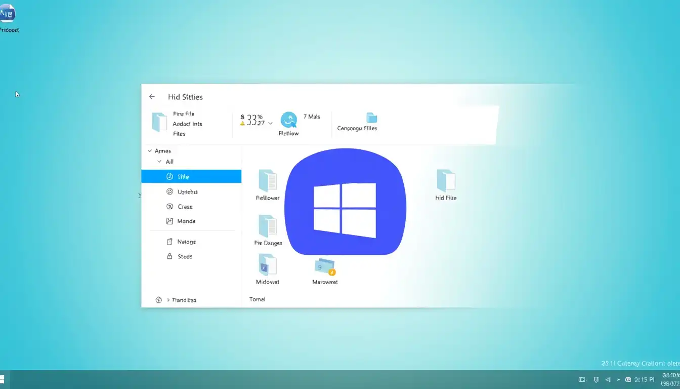Collapse the All subgroup chevron
Viewport: 680px width, 389px height.
pyautogui.click(x=160, y=162)
